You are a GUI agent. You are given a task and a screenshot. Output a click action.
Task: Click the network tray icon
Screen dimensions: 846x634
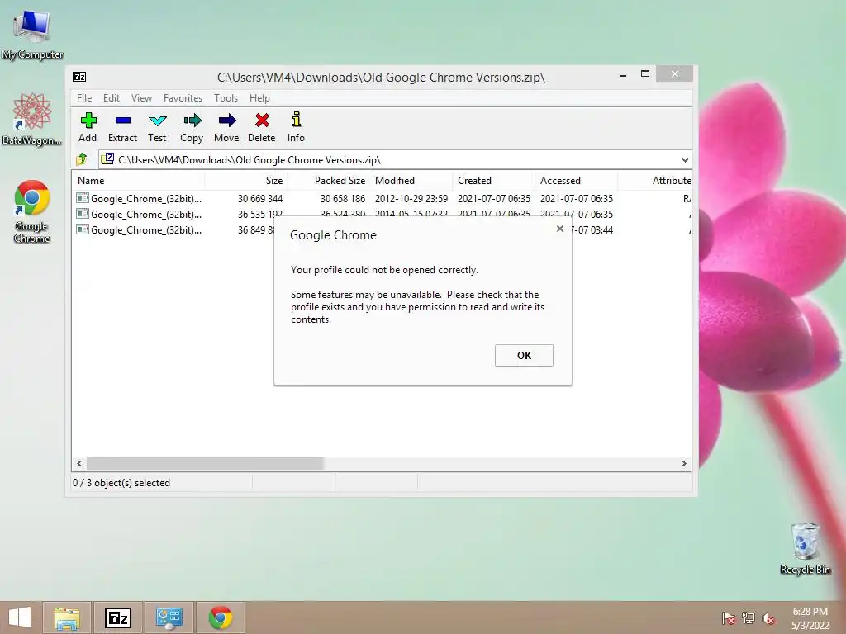749,618
